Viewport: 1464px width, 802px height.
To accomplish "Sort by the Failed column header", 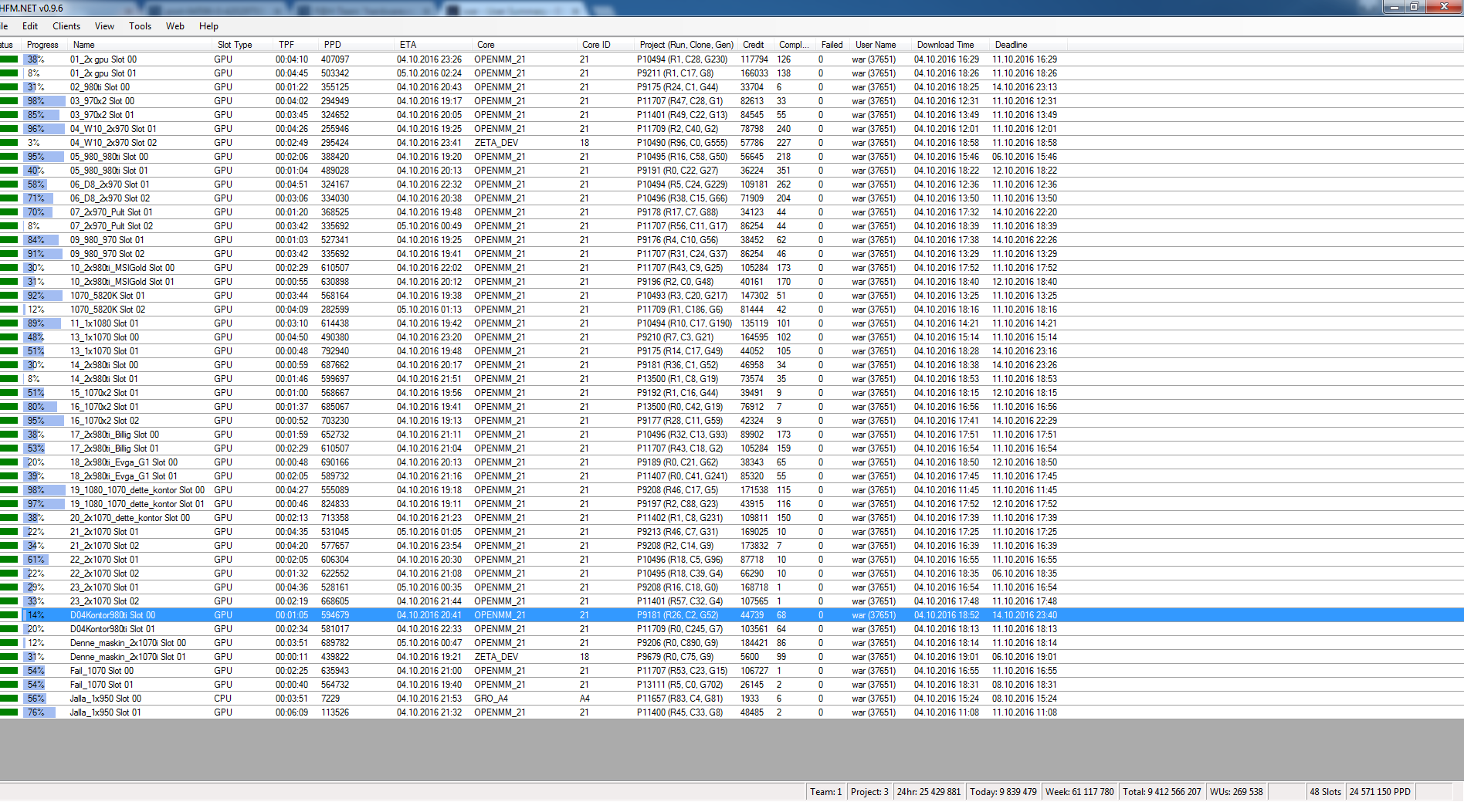I will (832, 45).
